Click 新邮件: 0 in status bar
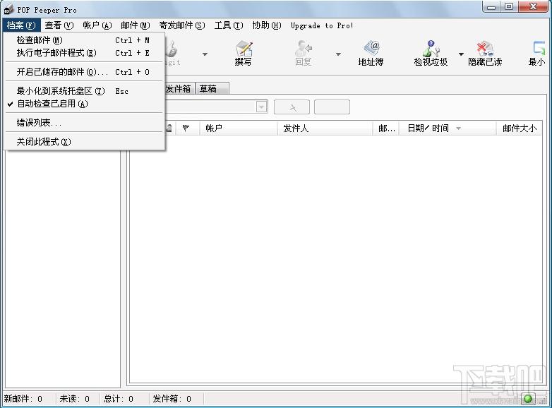This screenshot has width=552, height=408. pyautogui.click(x=23, y=399)
